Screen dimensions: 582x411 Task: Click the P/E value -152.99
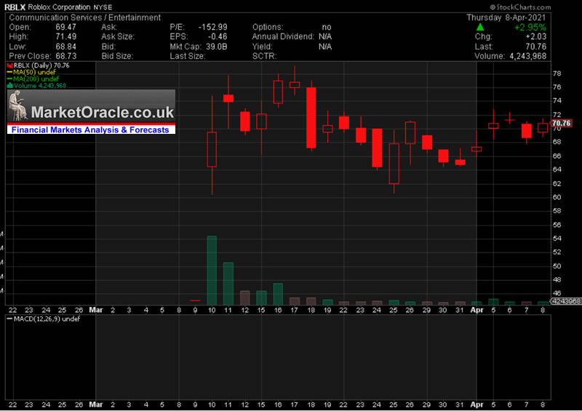tap(212, 27)
